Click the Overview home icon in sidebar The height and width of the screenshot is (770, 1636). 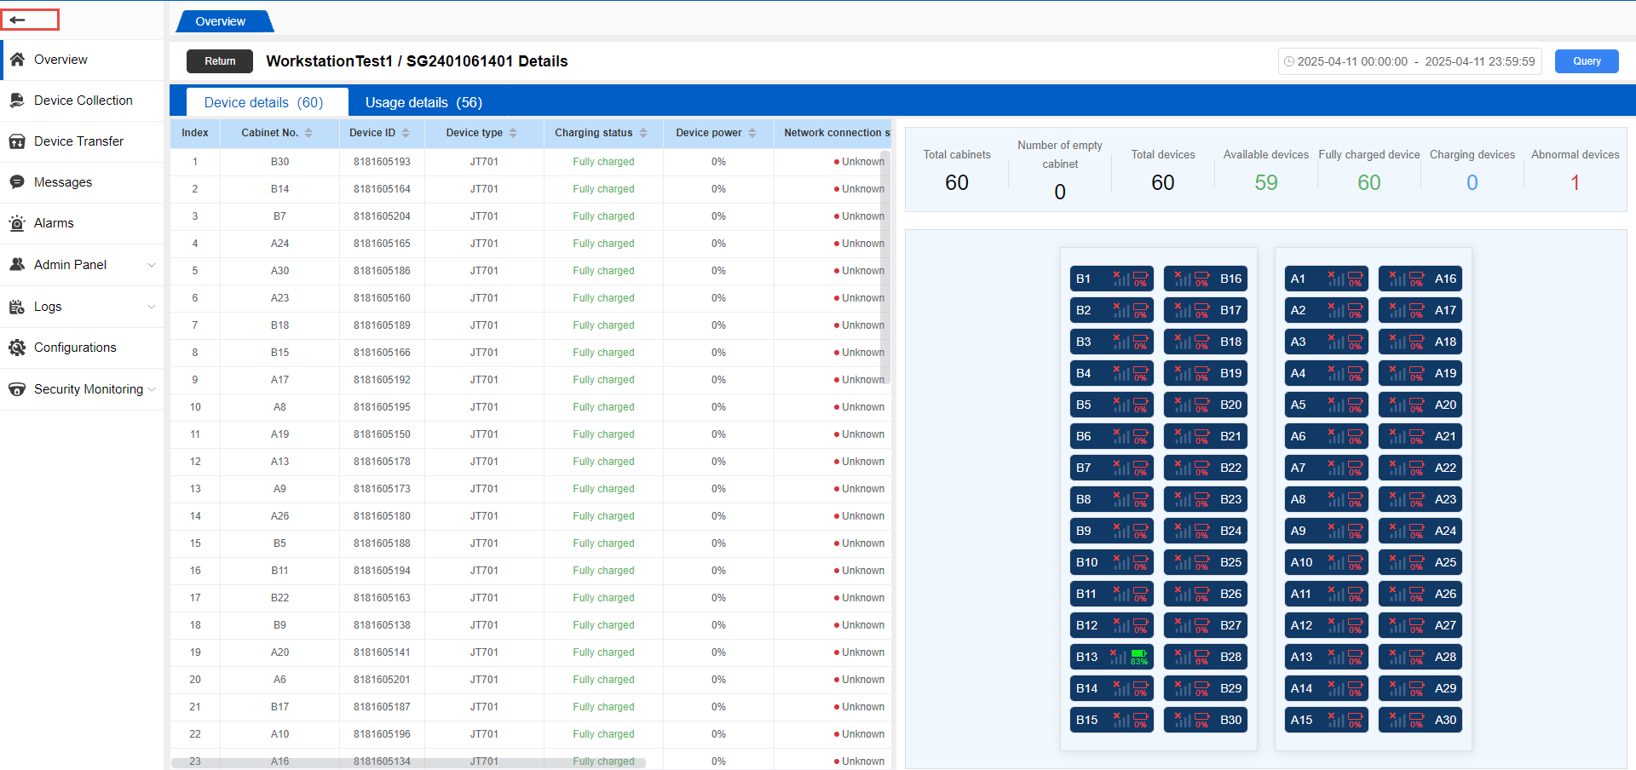(x=17, y=60)
